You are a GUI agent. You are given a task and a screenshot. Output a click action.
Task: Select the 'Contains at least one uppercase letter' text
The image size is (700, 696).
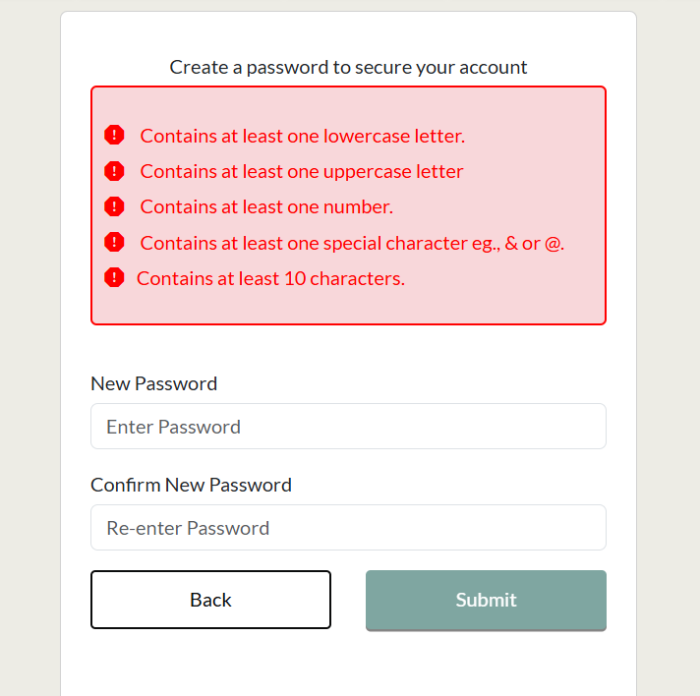302,171
